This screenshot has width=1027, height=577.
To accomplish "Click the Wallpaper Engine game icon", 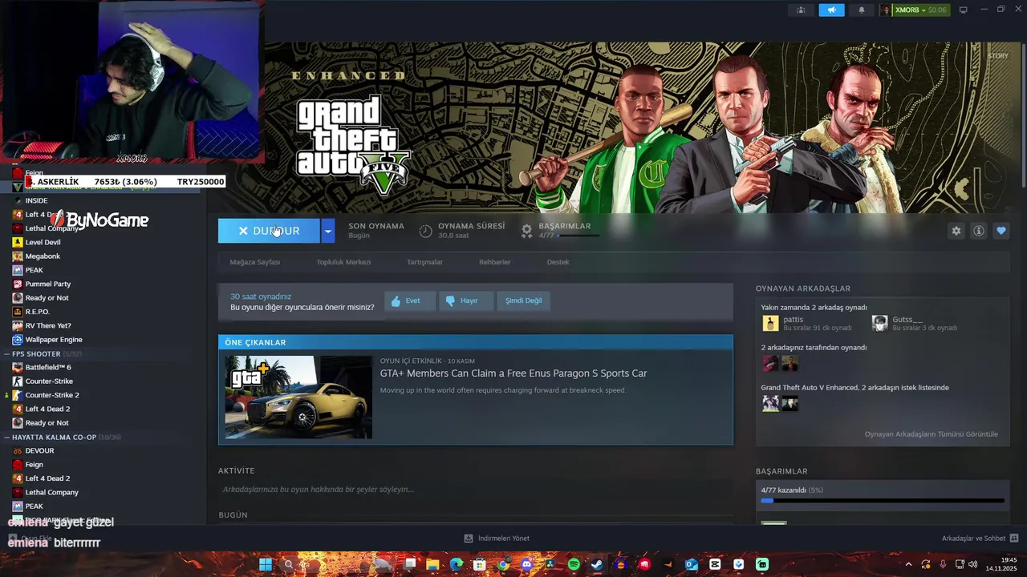I will [x=18, y=340].
